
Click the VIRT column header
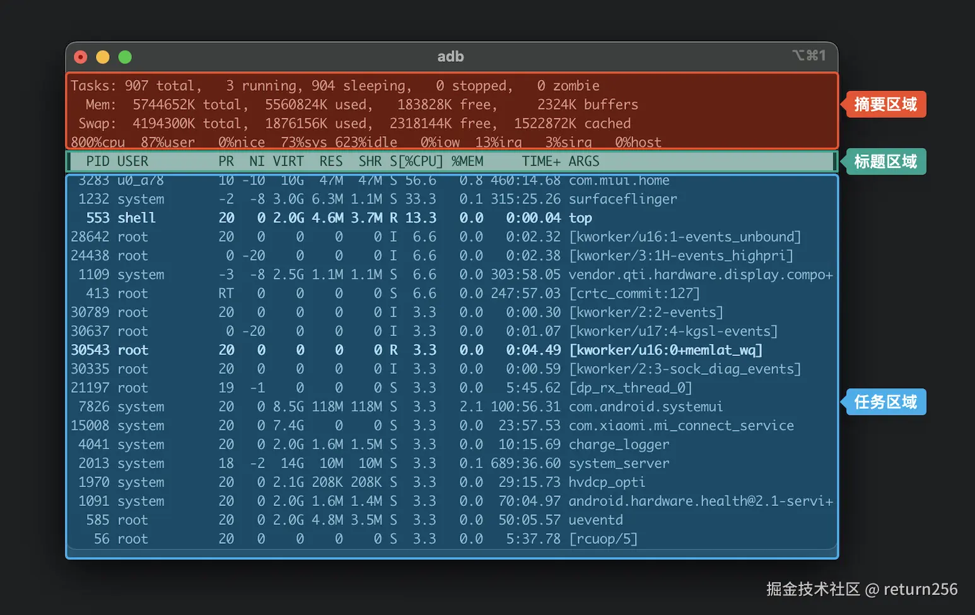(x=288, y=161)
